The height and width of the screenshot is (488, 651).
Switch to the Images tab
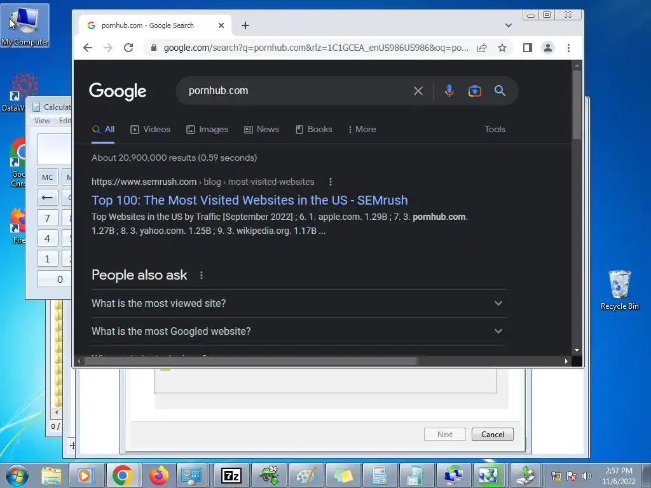pos(207,129)
